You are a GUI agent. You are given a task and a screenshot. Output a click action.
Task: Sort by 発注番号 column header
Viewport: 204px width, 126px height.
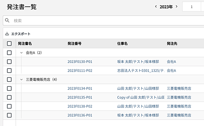pos(74,44)
